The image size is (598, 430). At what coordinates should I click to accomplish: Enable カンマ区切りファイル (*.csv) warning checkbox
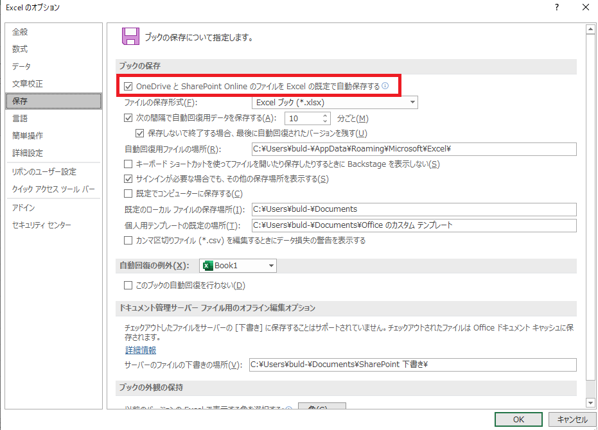(128, 240)
